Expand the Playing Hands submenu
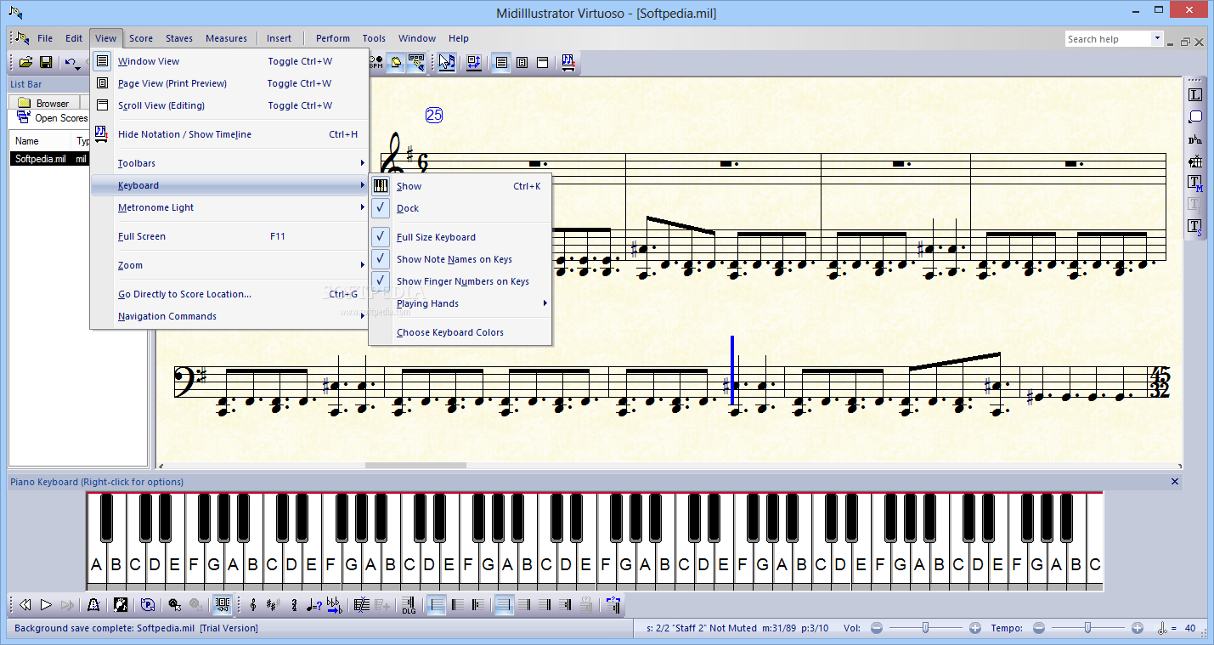The width and height of the screenshot is (1214, 645). [460, 303]
